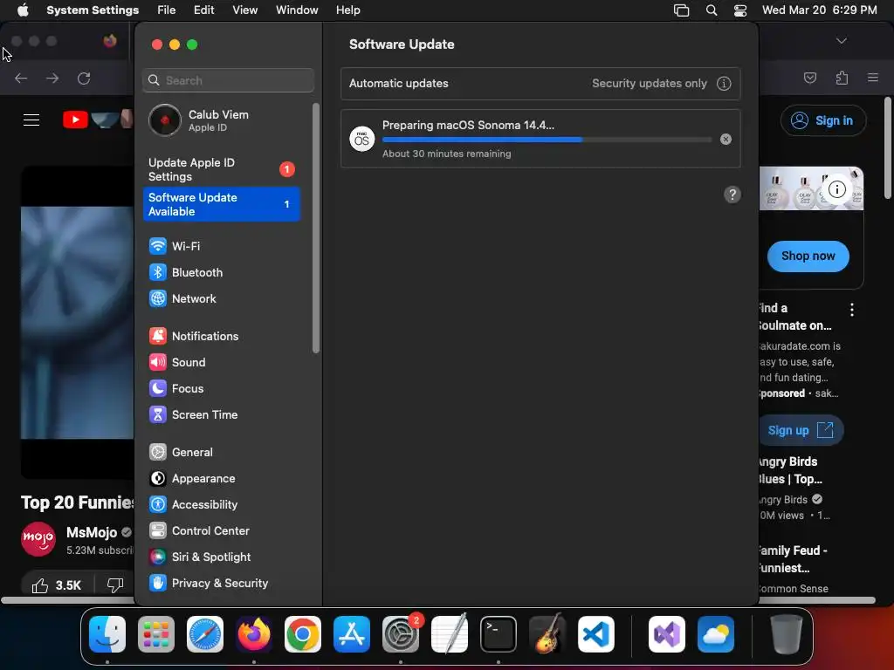Click the macOS Sonoma progress bar

pos(547,140)
